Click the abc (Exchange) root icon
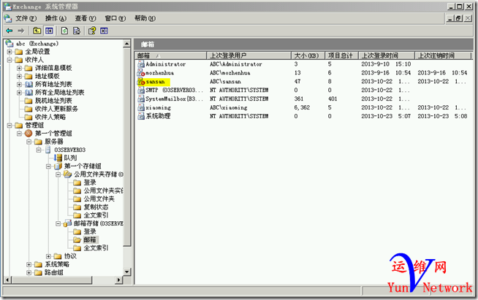Image resolution: width=478 pixels, height=300 pixels. tap(10, 43)
